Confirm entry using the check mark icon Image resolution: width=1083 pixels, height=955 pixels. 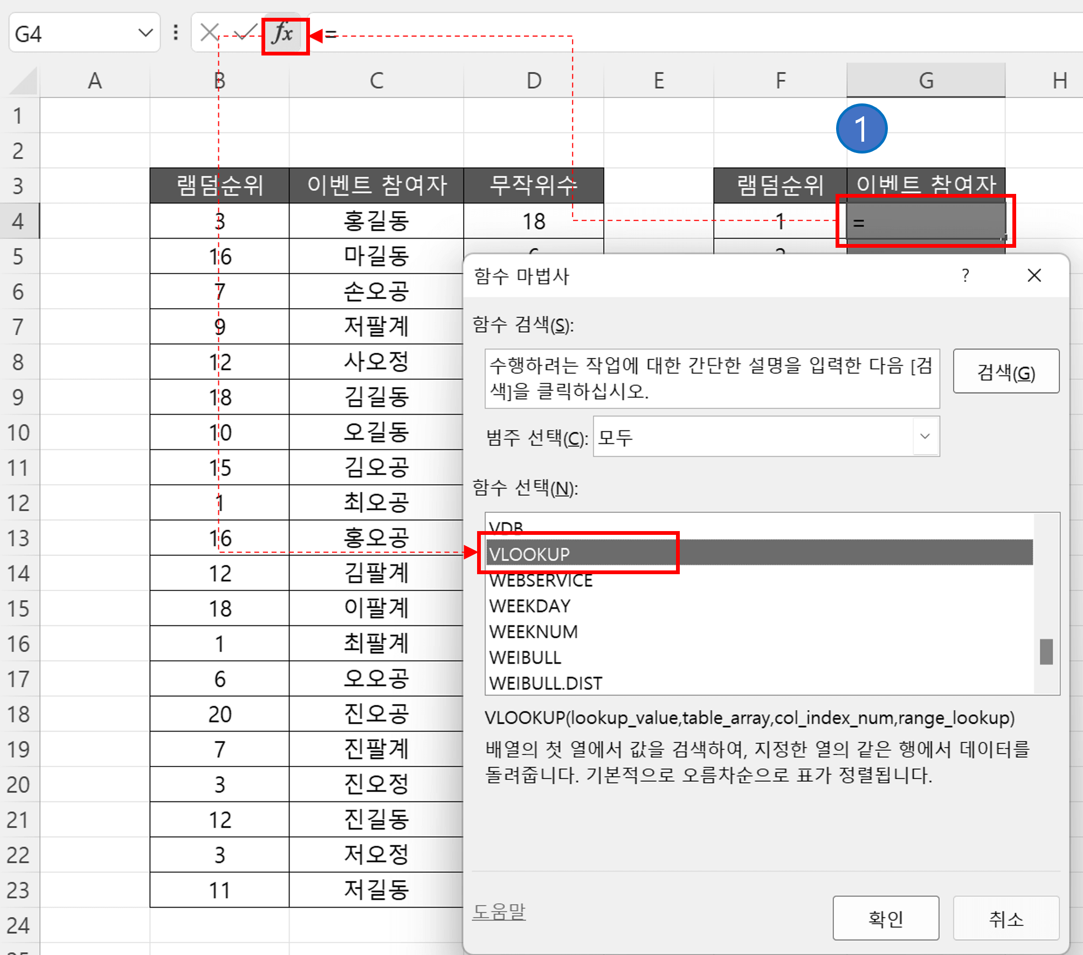click(244, 33)
